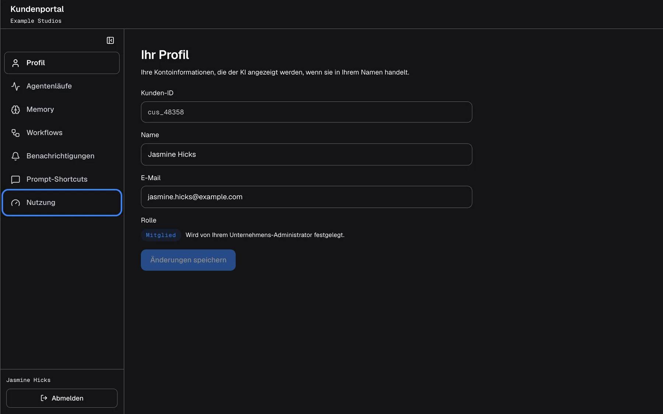The width and height of the screenshot is (663, 414).
Task: Switch to Prompt-Shortcuts page
Action: (x=62, y=179)
